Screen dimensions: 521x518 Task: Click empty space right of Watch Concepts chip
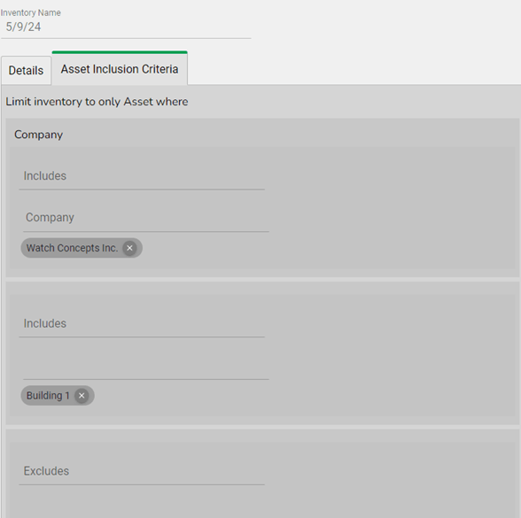[327, 248]
